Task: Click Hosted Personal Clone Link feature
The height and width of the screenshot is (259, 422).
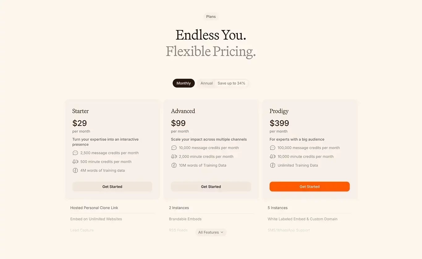Action: [94, 208]
